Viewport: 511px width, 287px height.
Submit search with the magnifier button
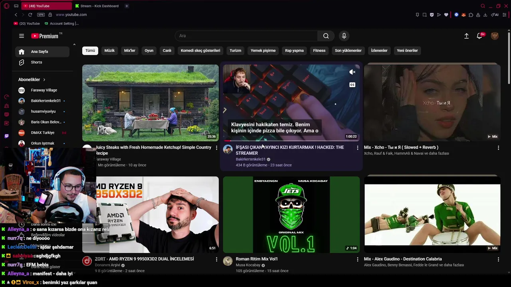pyautogui.click(x=326, y=36)
